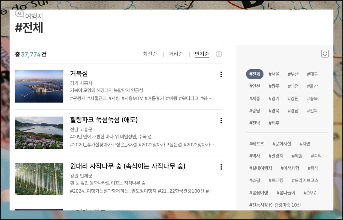Click the refresh tags icon

coord(325,54)
